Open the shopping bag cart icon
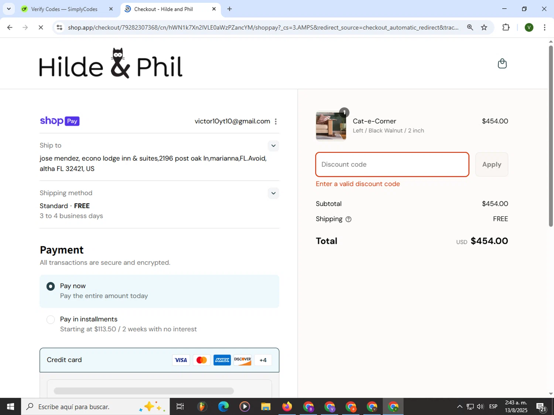554x415 pixels. tap(502, 63)
